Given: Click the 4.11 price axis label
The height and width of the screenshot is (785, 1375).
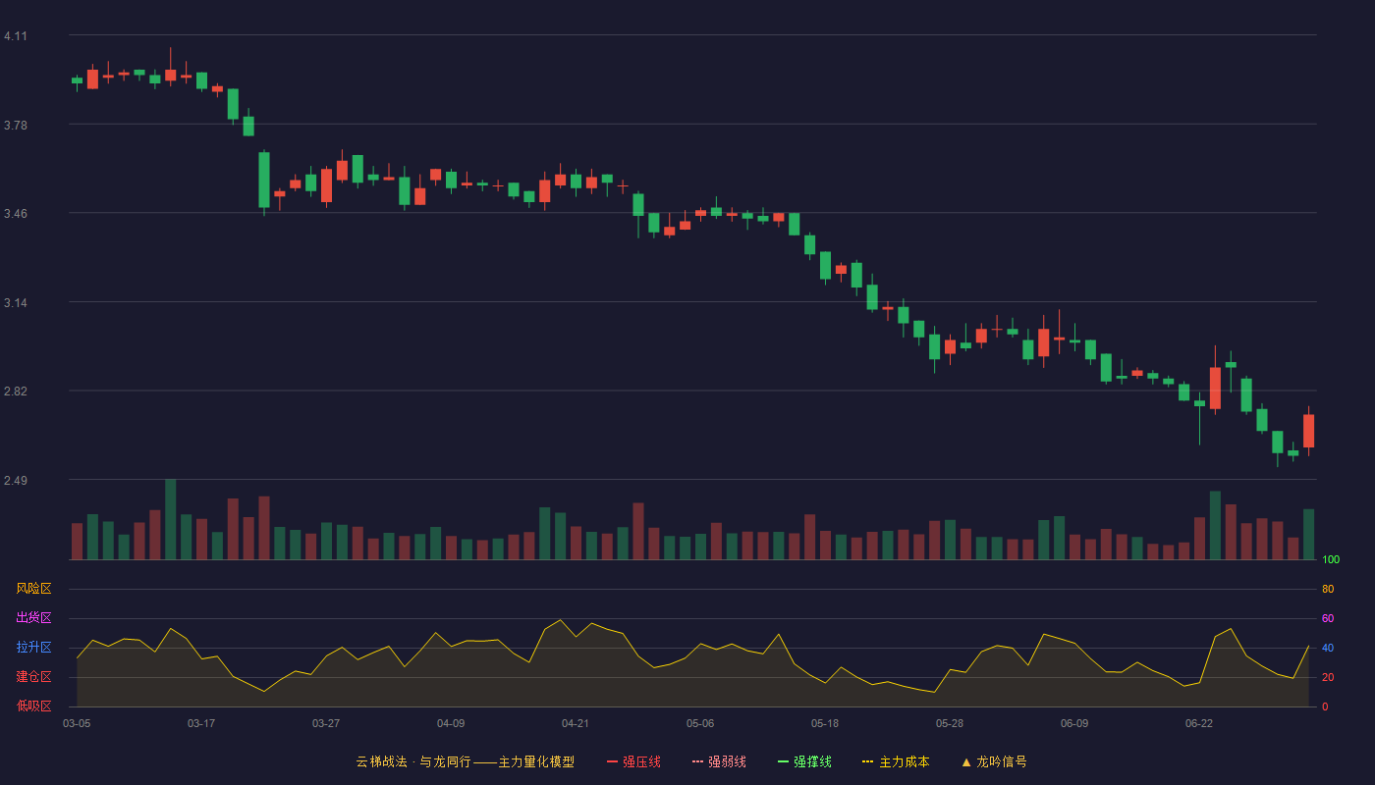Looking at the screenshot, I should tap(16, 36).
